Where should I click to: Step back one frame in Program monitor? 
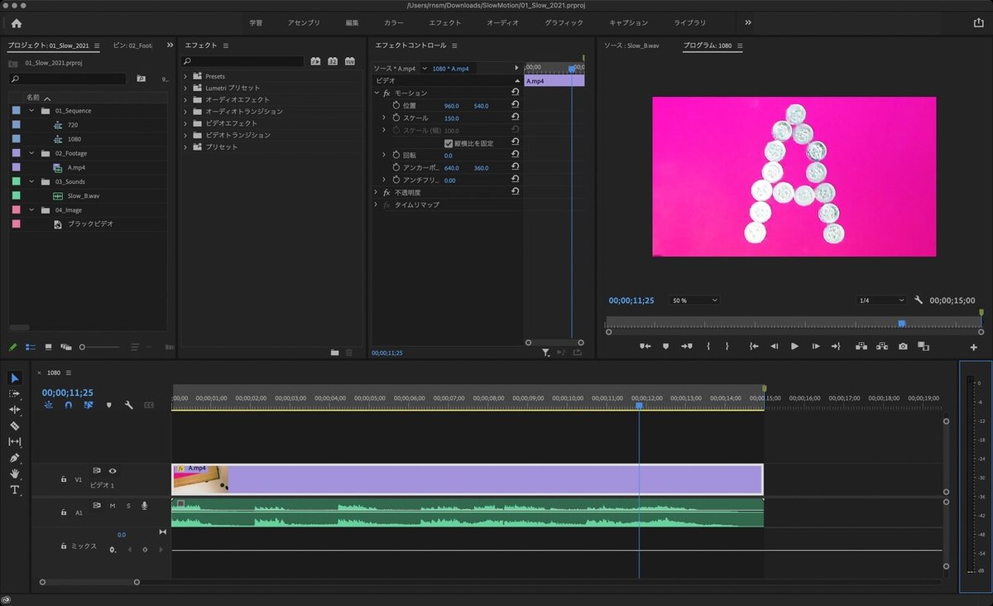pyautogui.click(x=775, y=346)
